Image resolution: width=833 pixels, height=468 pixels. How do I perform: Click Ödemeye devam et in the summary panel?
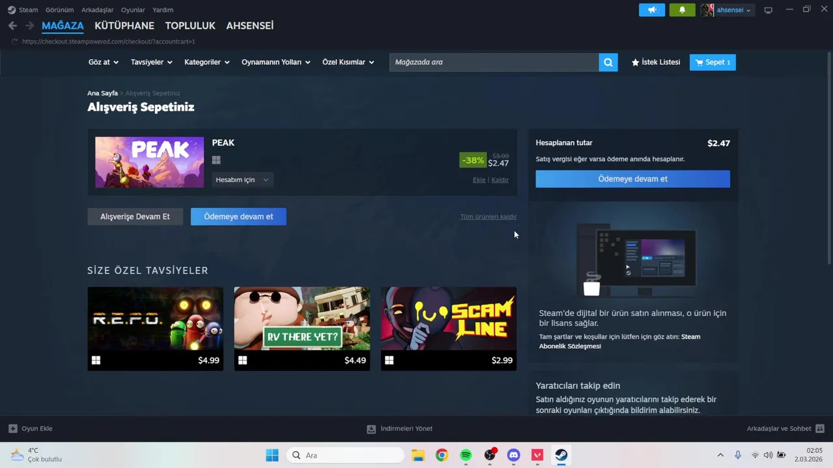coord(633,179)
